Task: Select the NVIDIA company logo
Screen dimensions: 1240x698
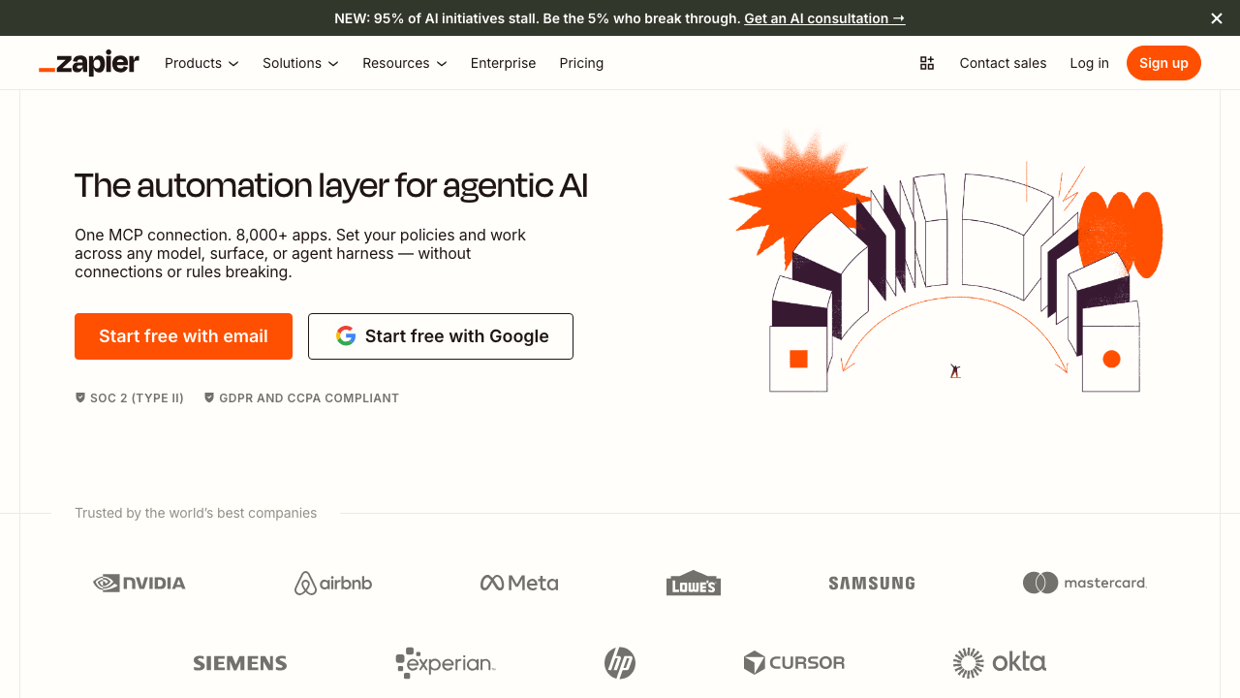Action: coord(139,583)
